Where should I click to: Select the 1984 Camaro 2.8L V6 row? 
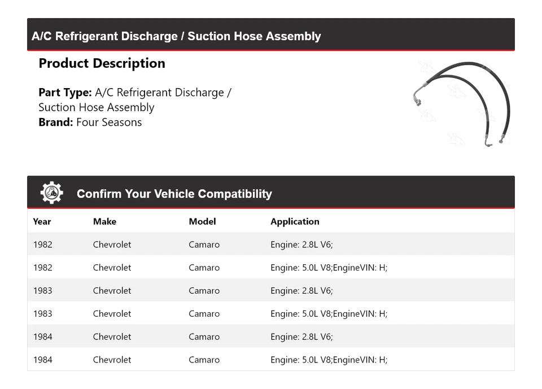coord(271,337)
